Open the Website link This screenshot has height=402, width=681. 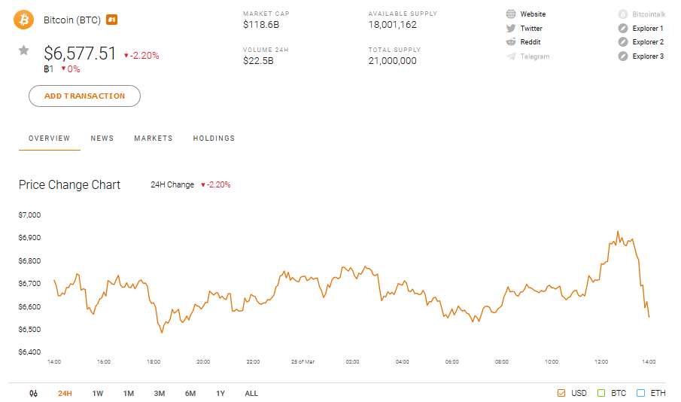(x=533, y=14)
